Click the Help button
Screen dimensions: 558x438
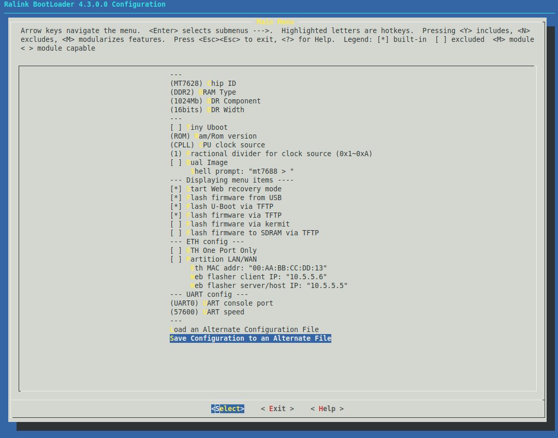[327, 409]
